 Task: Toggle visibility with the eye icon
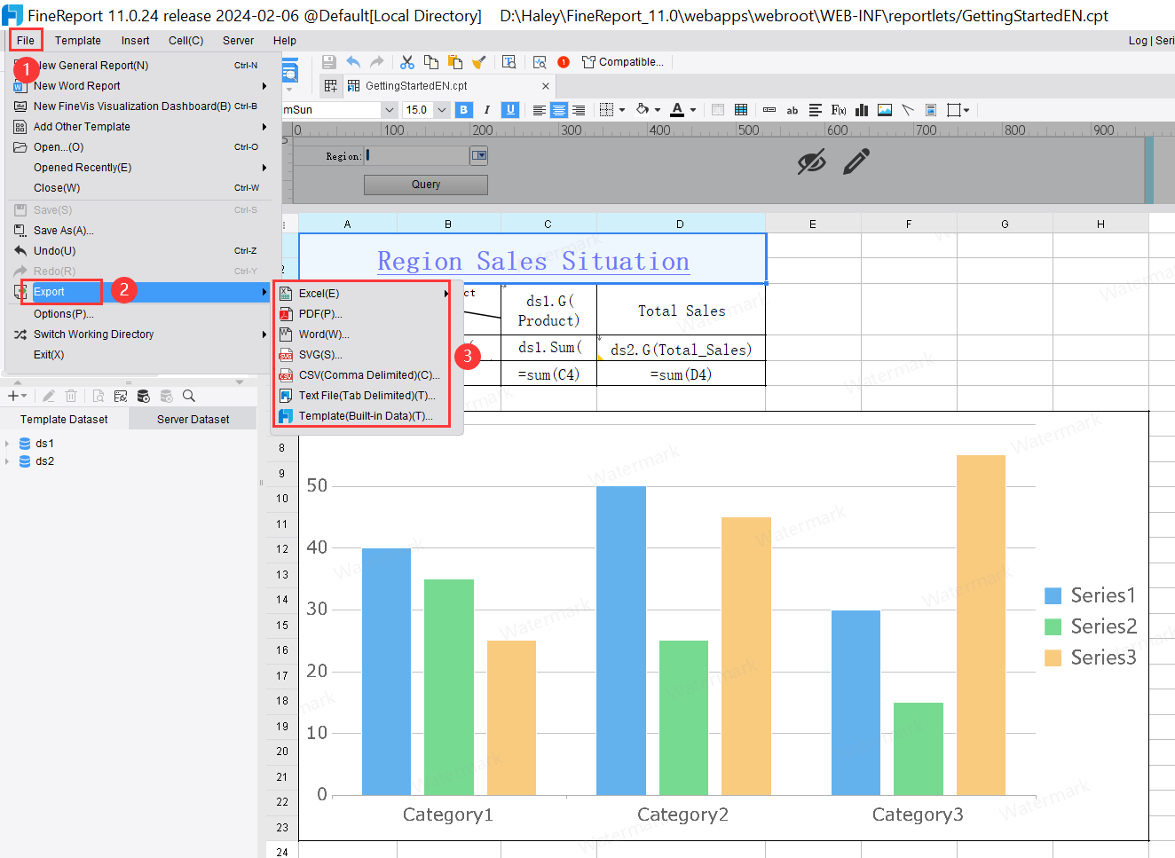812,161
